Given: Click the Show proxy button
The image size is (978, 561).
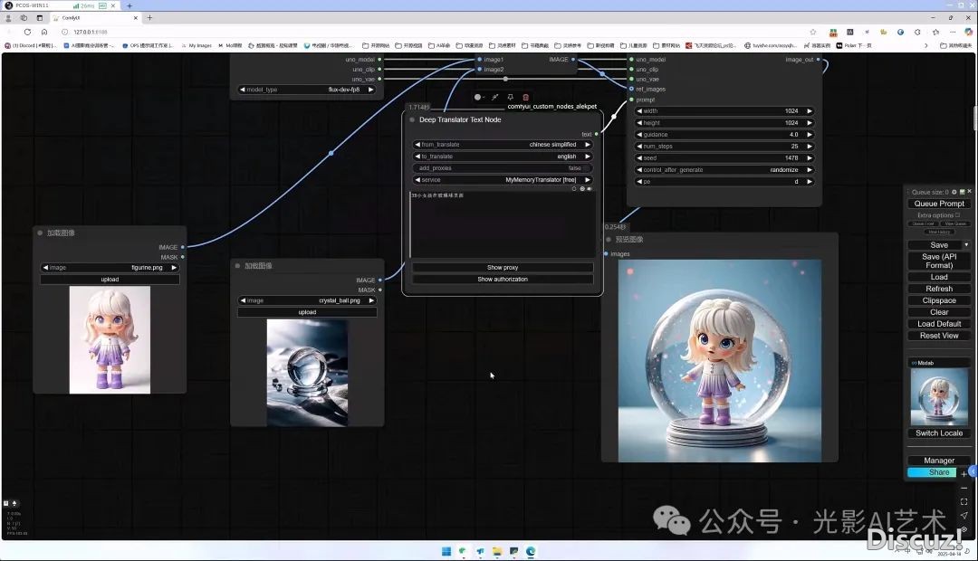Looking at the screenshot, I should (x=503, y=268).
